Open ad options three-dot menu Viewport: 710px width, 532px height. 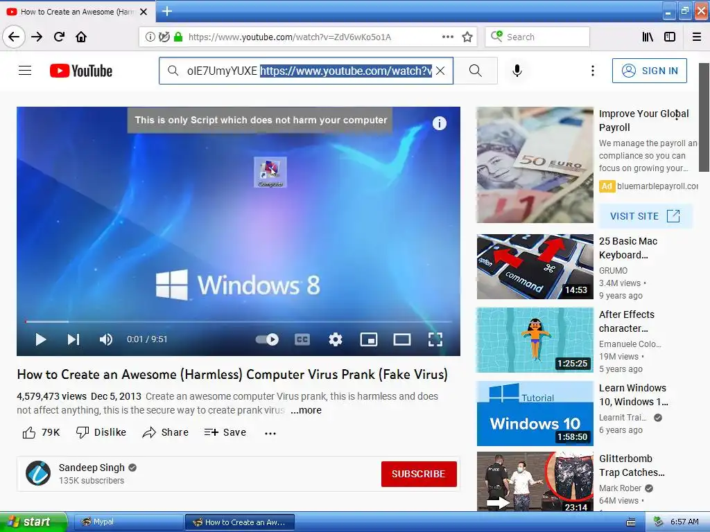point(677,116)
